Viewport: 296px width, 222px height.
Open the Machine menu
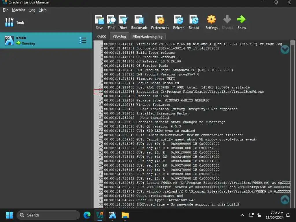point(19,10)
